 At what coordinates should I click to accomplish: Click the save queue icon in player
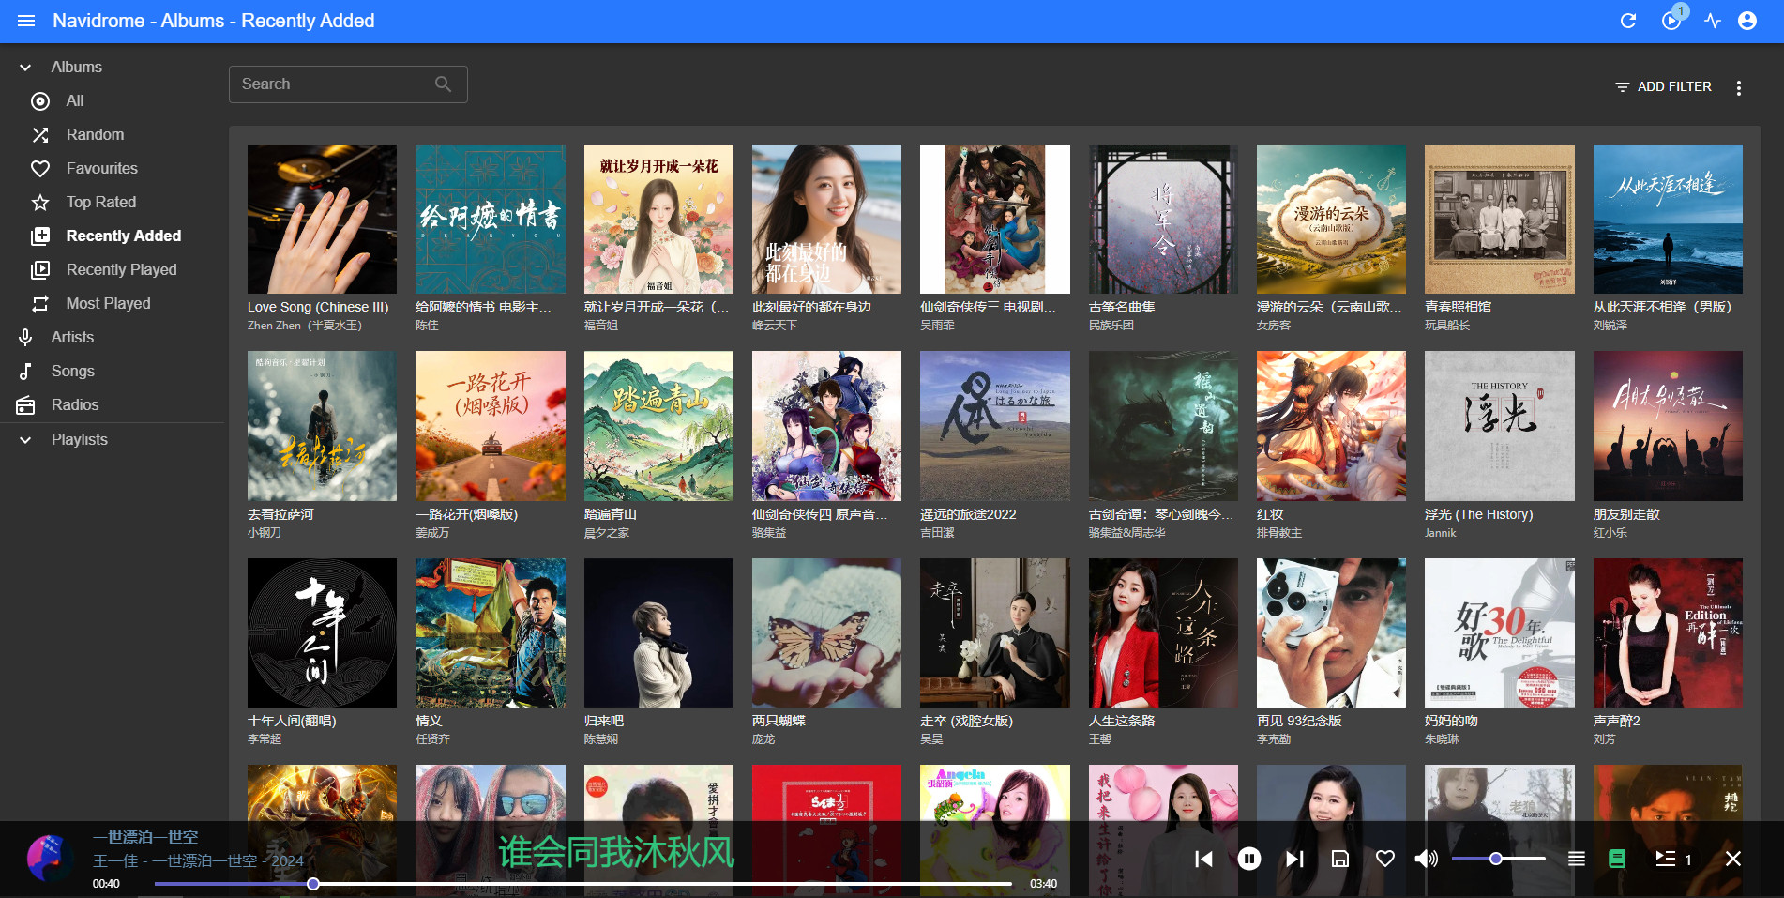pyautogui.click(x=1340, y=859)
